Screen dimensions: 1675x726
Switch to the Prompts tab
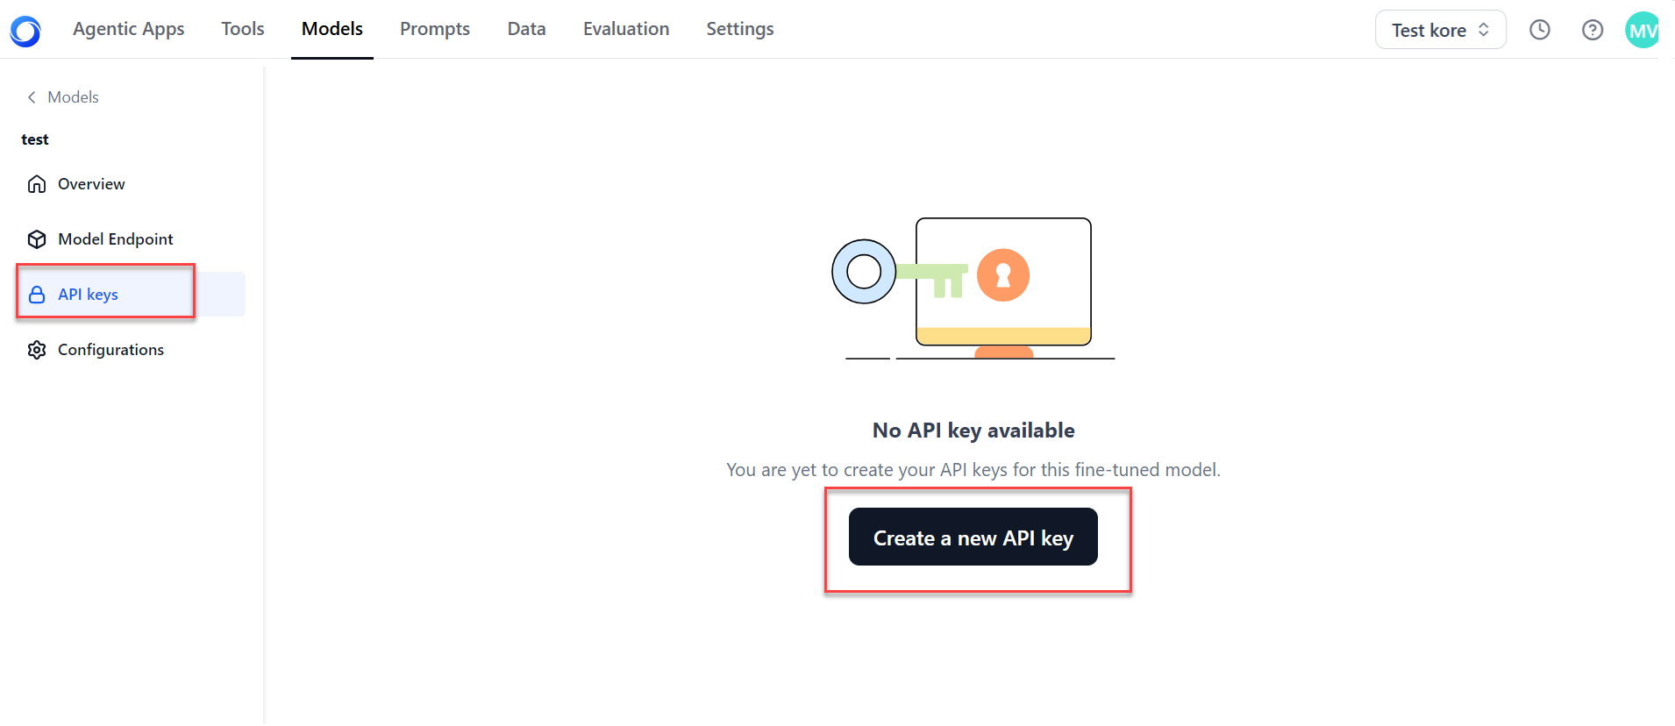click(435, 28)
